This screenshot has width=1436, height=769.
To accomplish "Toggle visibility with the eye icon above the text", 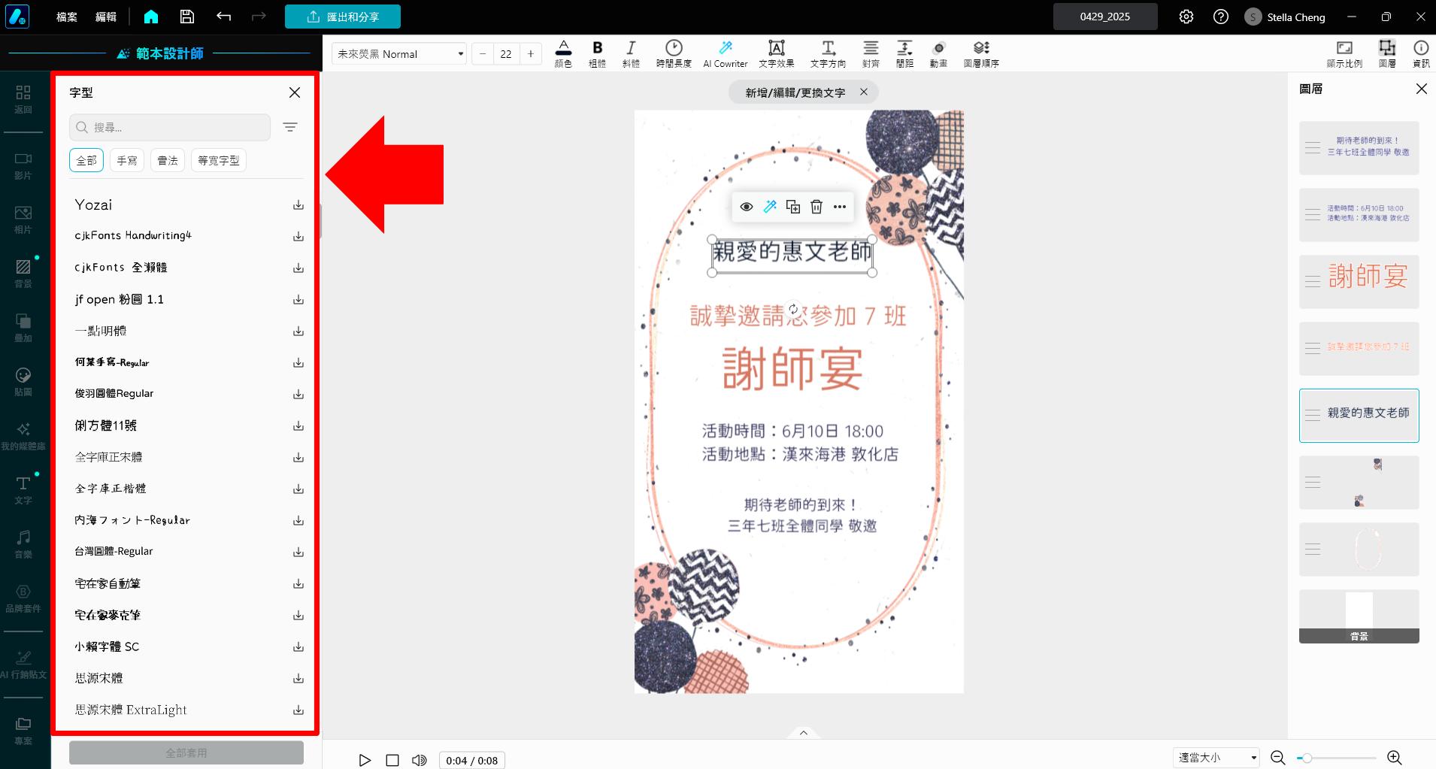I will pyautogui.click(x=745, y=206).
